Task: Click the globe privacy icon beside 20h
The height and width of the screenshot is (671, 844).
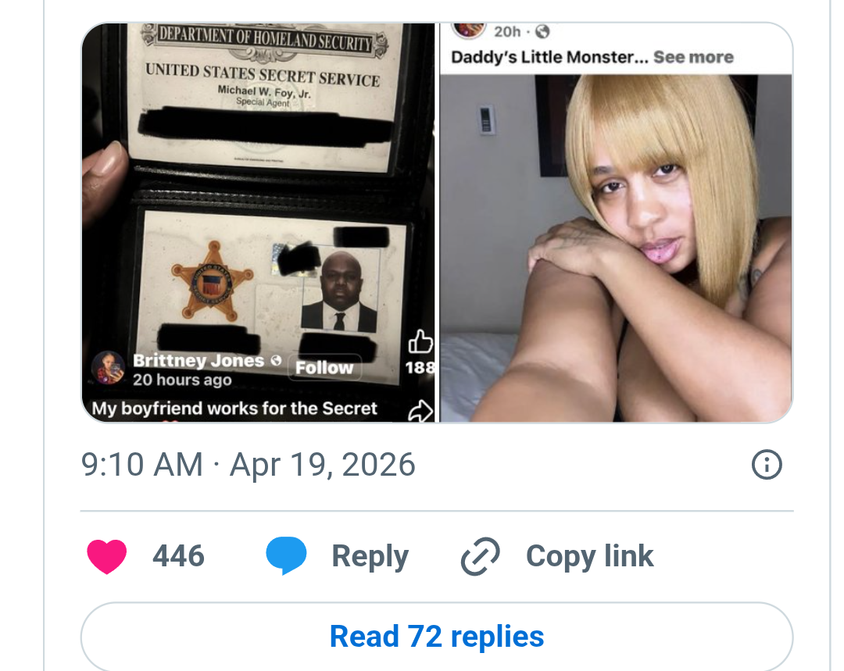Action: click(542, 32)
